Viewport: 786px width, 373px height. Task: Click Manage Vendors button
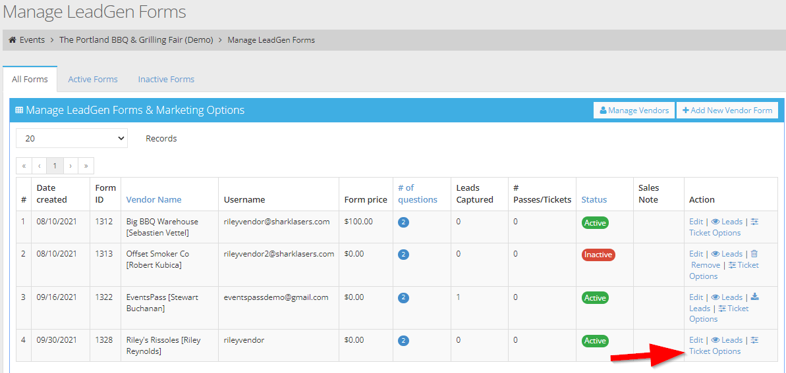[634, 110]
